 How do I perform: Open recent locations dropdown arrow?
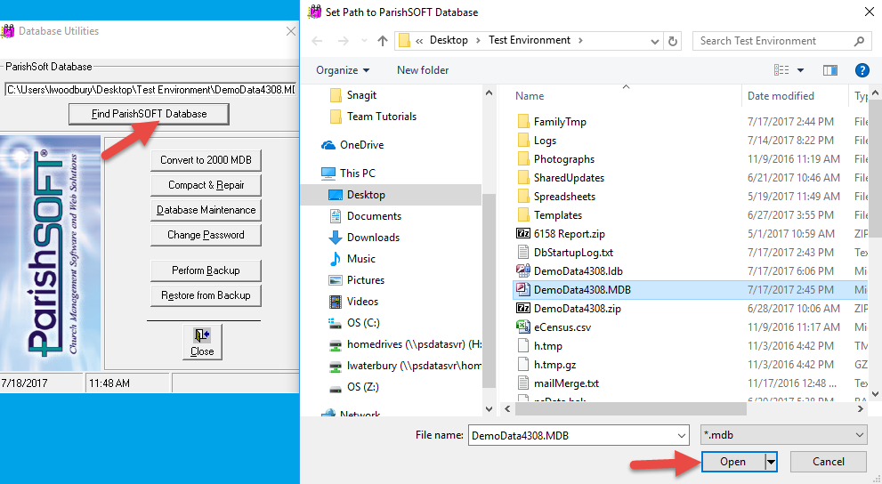[364, 41]
